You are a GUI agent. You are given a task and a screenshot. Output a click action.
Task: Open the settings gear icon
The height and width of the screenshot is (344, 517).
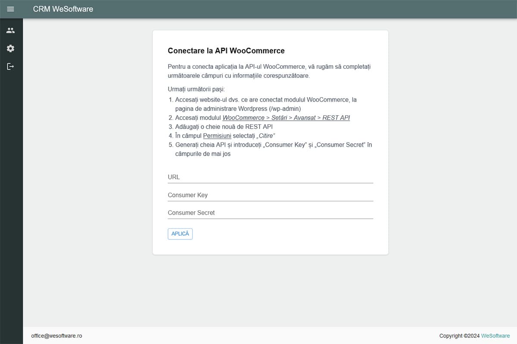[x=10, y=49]
